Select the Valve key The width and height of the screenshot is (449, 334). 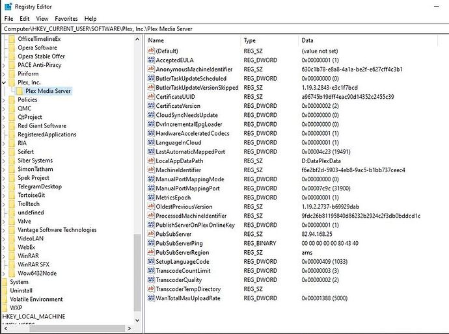point(24,221)
